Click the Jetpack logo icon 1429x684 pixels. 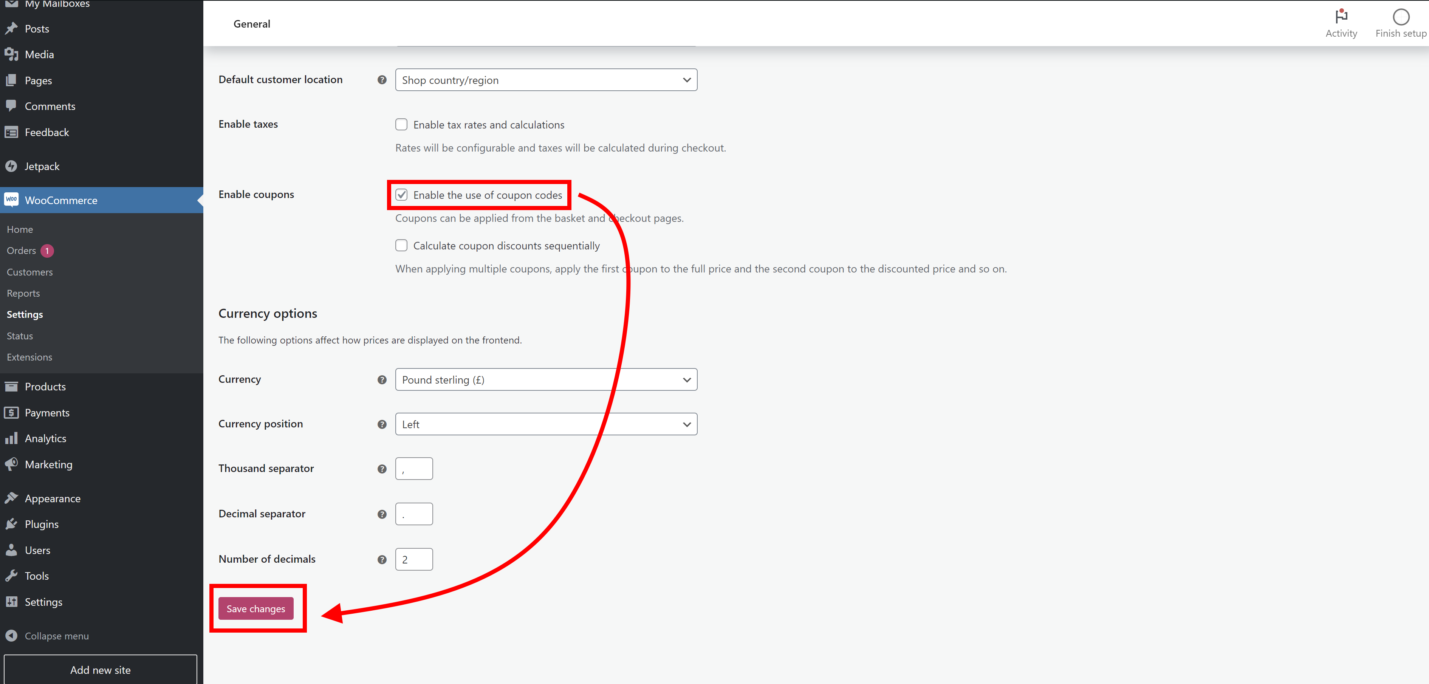pos(11,166)
